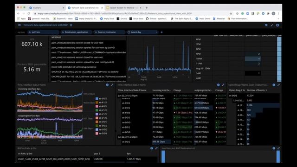The width and height of the screenshot is (297, 167).
Task: Sort by Number of Events column header
Action: (257, 90)
